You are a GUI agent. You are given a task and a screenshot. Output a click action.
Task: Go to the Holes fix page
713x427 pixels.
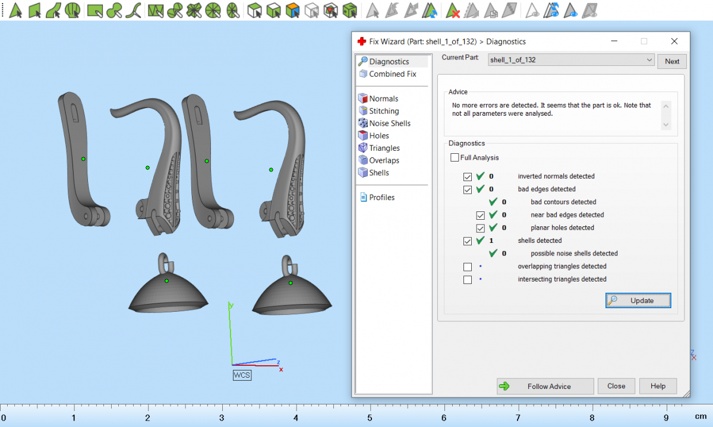pos(379,136)
